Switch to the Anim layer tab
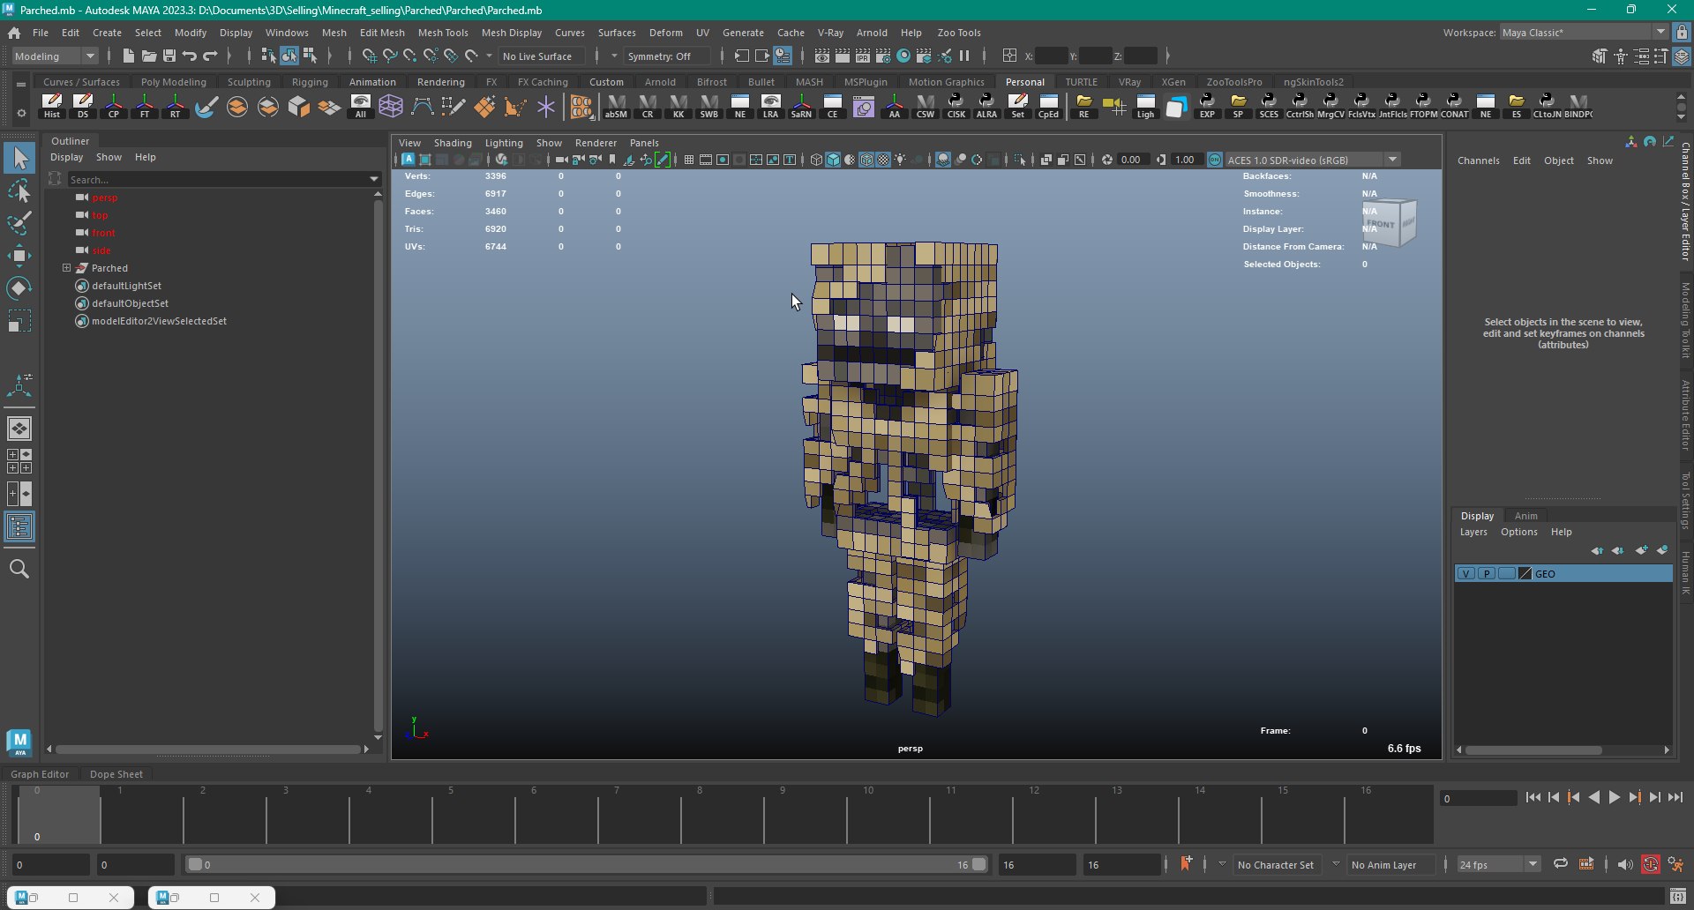 pos(1525,516)
